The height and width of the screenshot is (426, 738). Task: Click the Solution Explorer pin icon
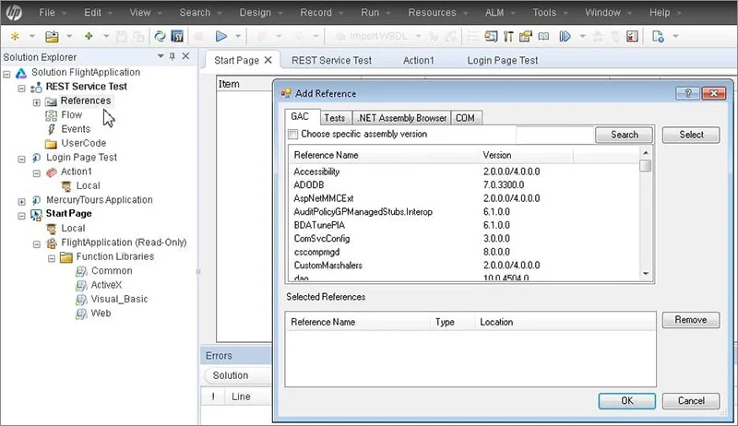point(173,56)
